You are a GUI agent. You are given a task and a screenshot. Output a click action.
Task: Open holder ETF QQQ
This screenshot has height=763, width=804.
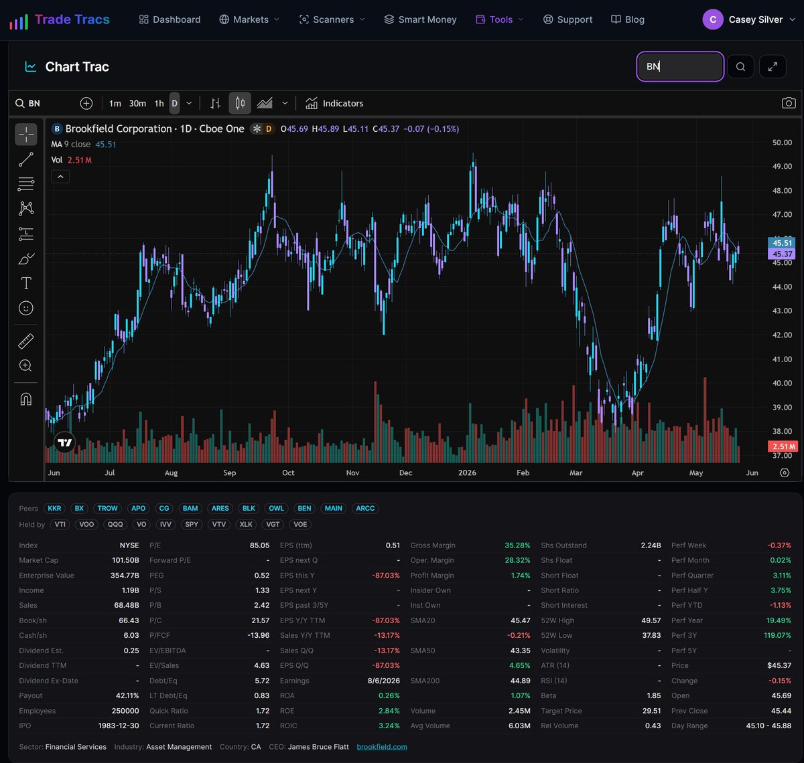[x=115, y=524]
